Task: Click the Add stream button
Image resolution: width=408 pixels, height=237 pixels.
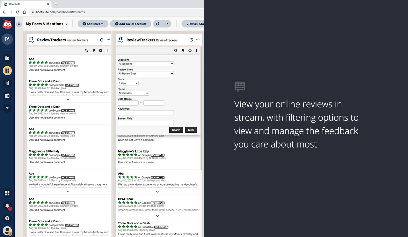Action: (x=93, y=24)
